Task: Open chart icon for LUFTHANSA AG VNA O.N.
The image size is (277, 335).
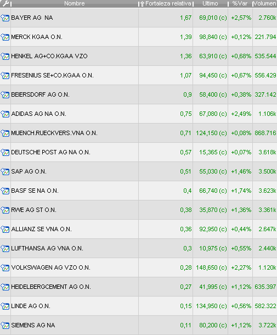Action: pos(5,249)
